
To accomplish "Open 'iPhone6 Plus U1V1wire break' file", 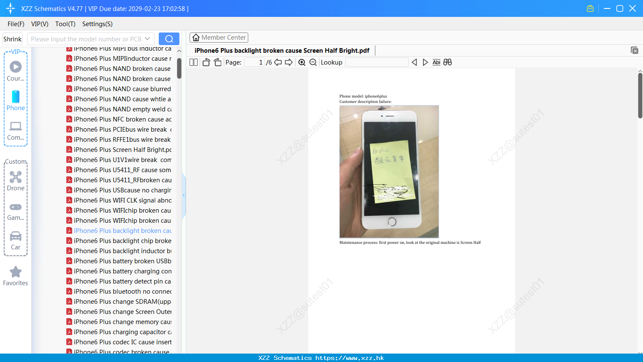I will pyautogui.click(x=119, y=160).
